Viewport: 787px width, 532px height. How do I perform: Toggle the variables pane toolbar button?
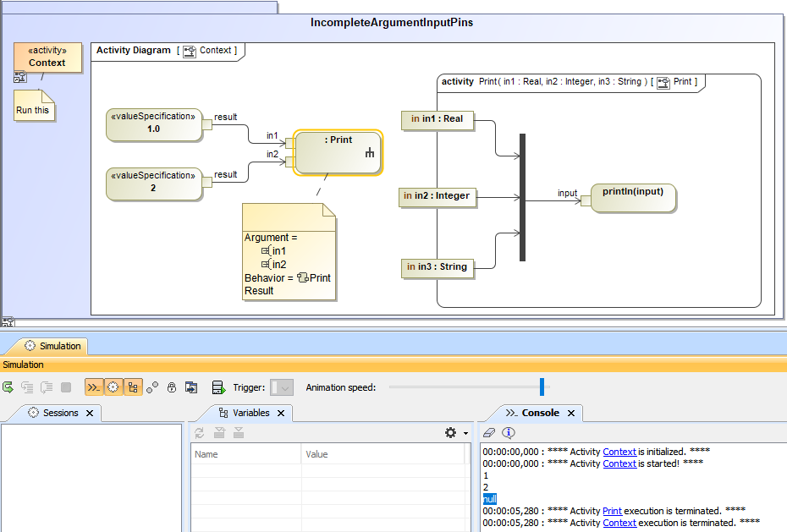click(133, 387)
